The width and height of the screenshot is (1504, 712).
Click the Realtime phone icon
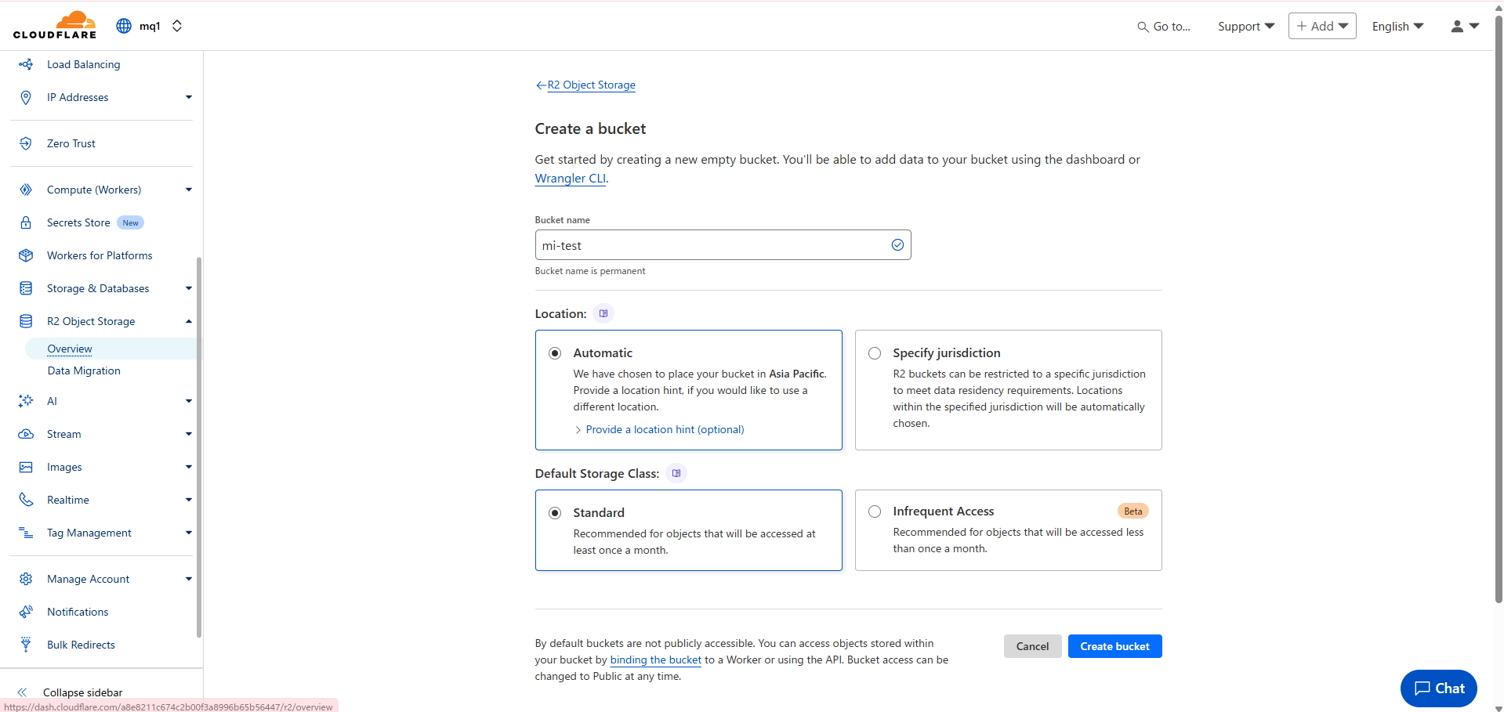(26, 500)
